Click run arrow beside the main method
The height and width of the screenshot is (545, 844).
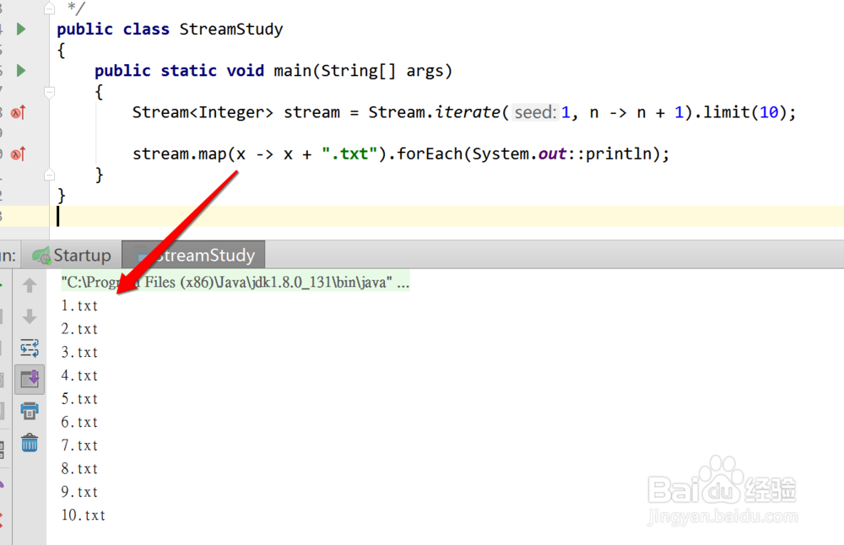pyautogui.click(x=21, y=71)
